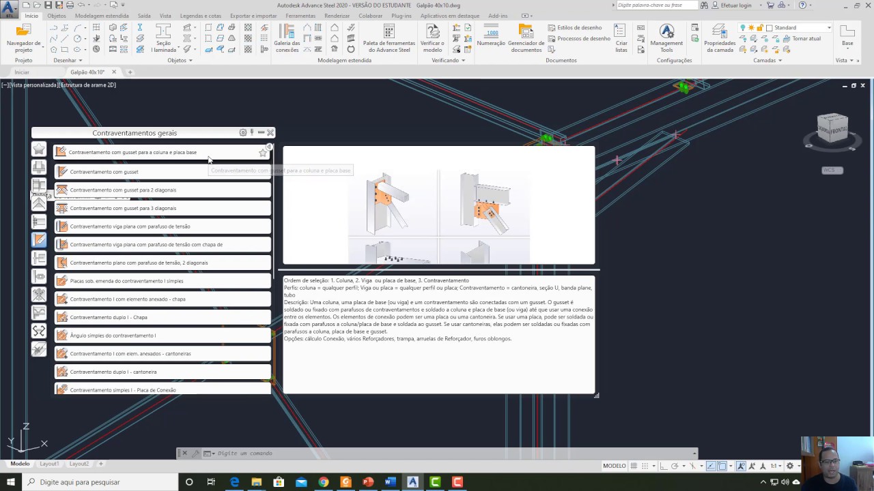Select the Renderizar ribbon tab
The width and height of the screenshot is (874, 491).
[337, 16]
